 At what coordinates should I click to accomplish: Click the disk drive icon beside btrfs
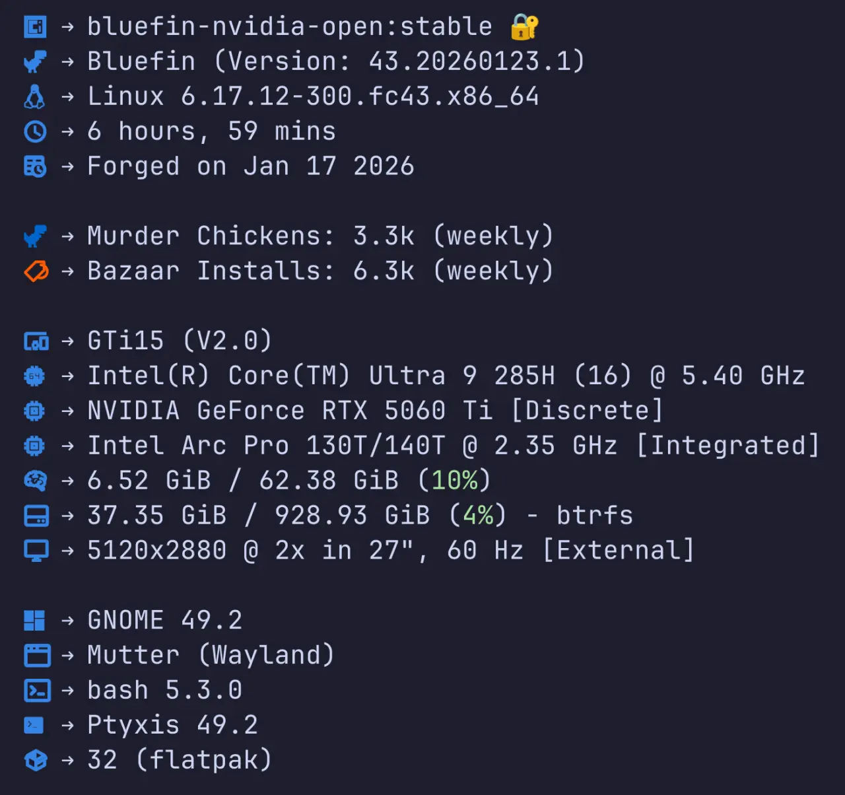tap(36, 516)
